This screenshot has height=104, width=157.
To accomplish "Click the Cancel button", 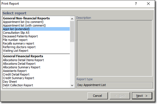I will click(x=98, y=96).
